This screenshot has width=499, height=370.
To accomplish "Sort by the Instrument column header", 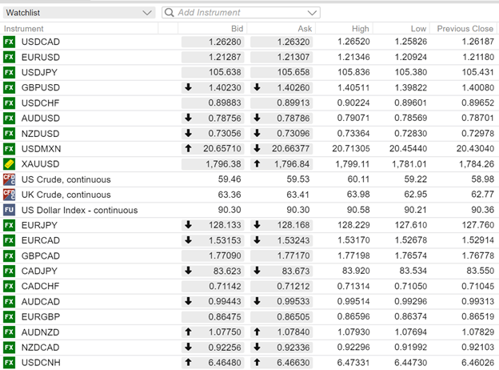I will tap(26, 28).
